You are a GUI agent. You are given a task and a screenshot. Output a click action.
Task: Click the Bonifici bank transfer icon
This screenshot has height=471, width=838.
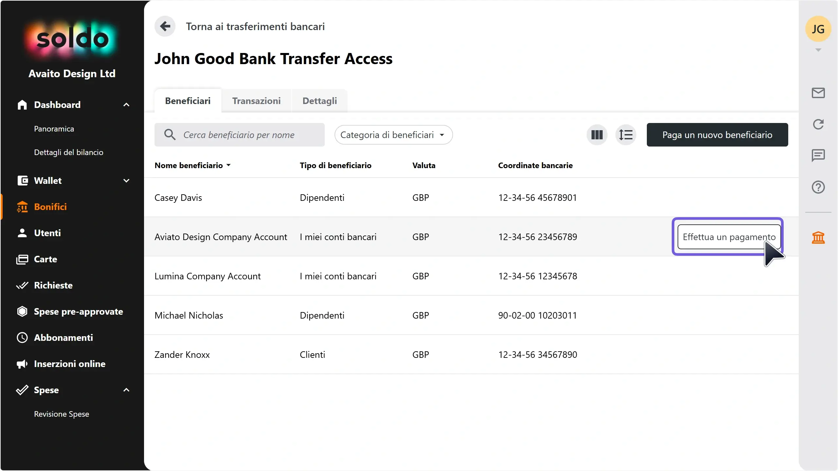22,207
